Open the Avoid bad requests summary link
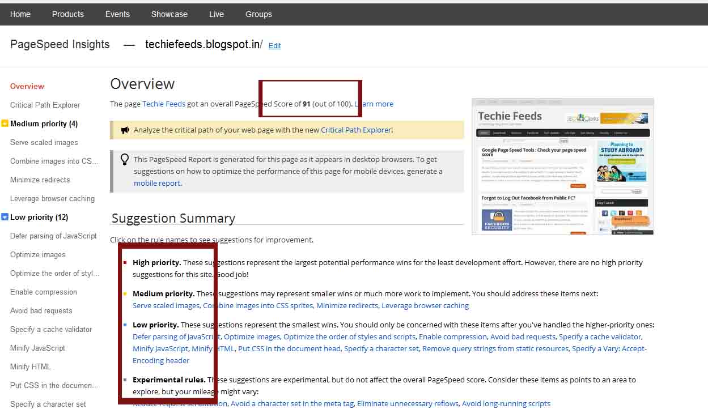The width and height of the screenshot is (708, 409). (523, 336)
